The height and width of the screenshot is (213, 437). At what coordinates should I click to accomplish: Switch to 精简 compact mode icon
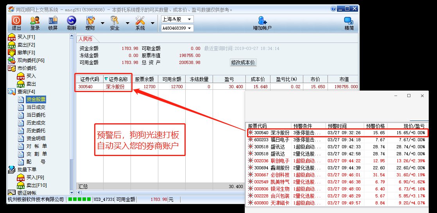[349, 23]
